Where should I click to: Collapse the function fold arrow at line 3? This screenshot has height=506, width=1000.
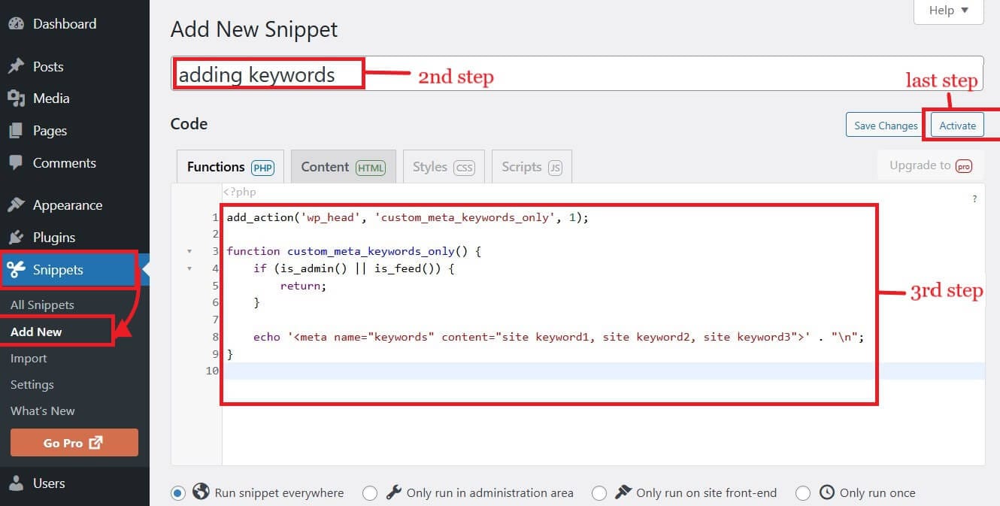tap(189, 251)
